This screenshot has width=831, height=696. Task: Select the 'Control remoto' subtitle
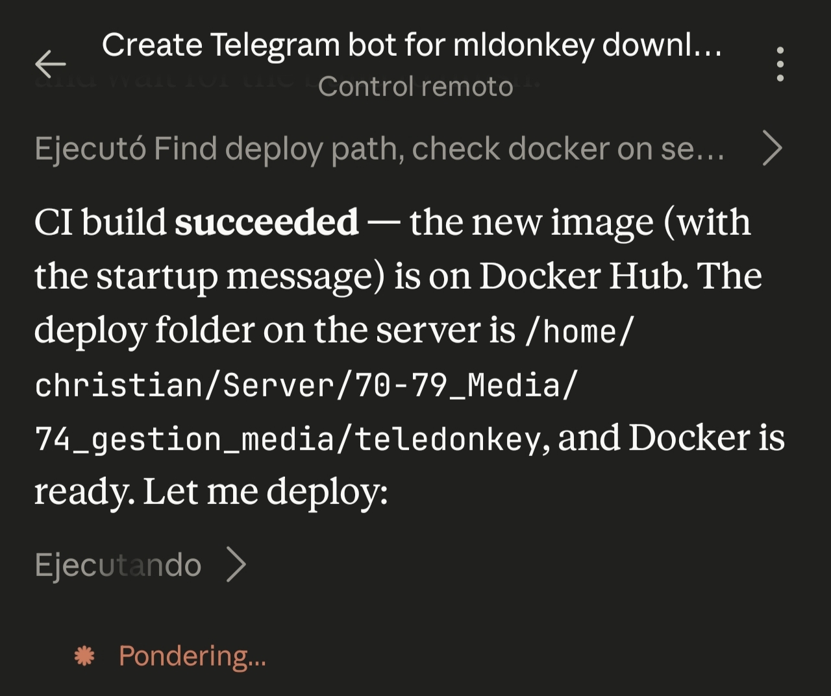point(415,86)
